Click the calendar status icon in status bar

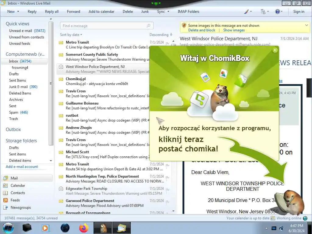[x=273, y=218]
